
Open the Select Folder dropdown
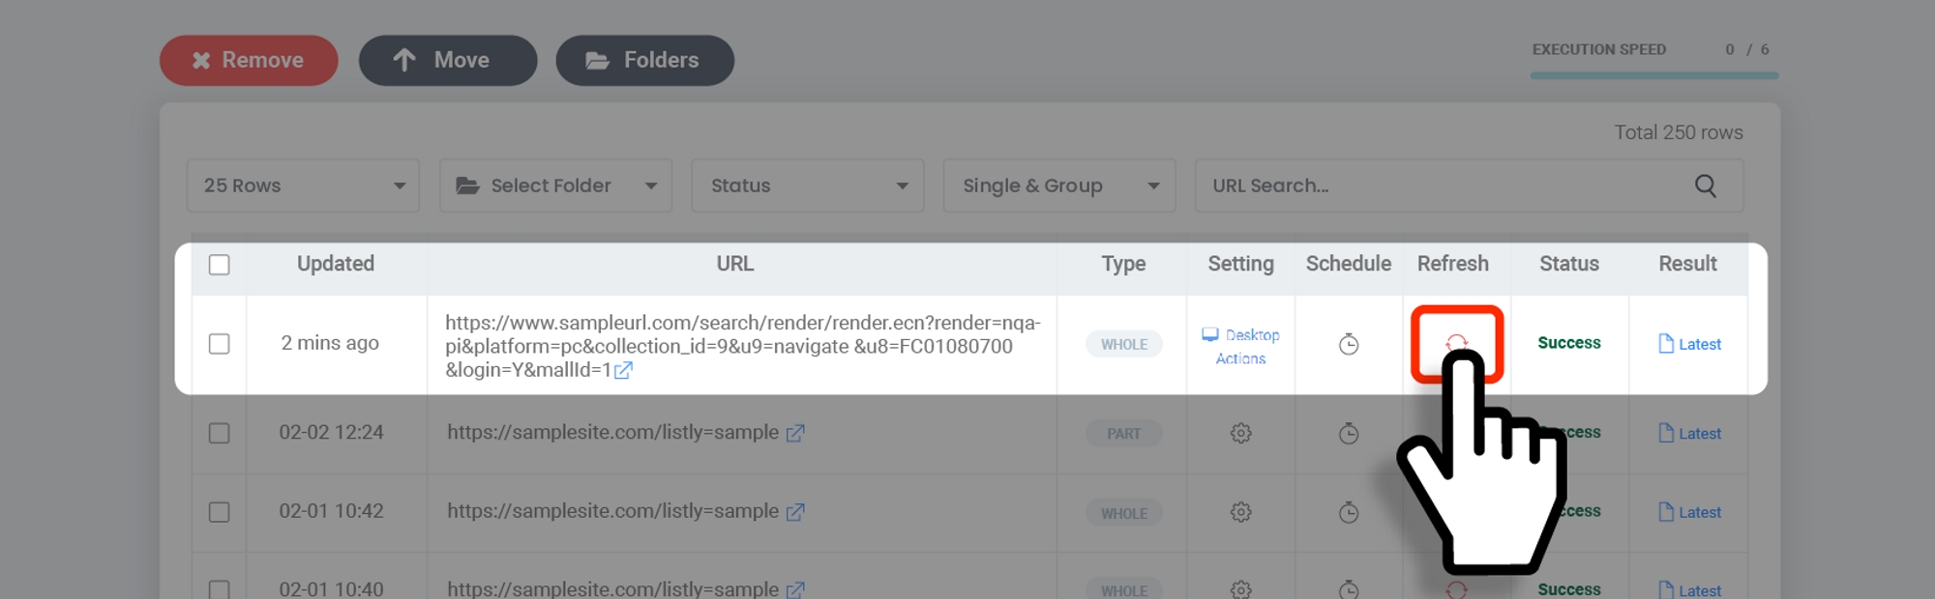click(x=555, y=185)
